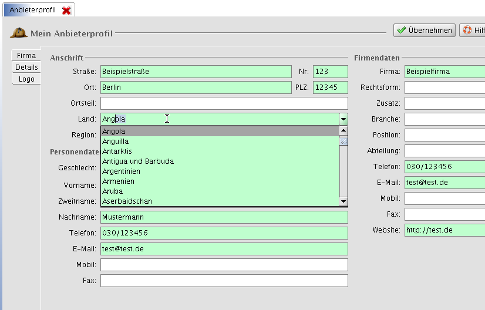Open the Logo side tab

pyautogui.click(x=26, y=79)
